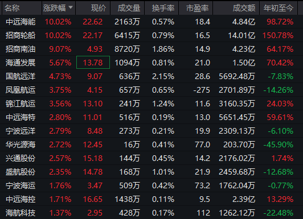The image size is (303, 219).
Task: Click year-to-date -22.48% of 海航科技
Action: click(279, 213)
